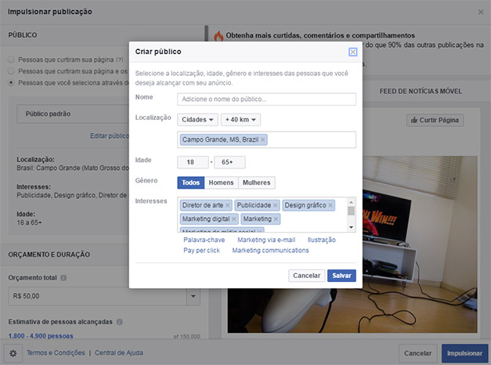Open the Público padrão selector
The height and width of the screenshot is (365, 491).
(73, 114)
